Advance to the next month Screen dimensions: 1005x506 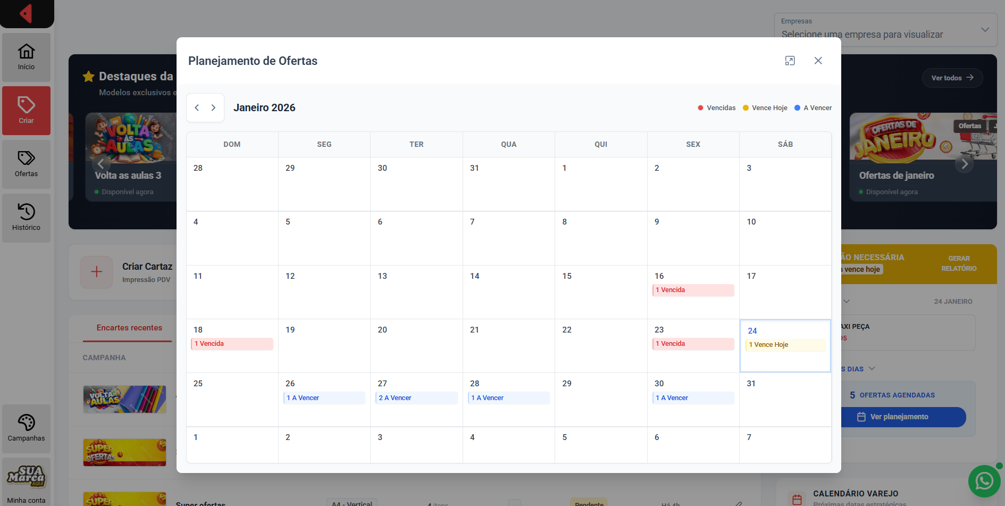tap(213, 107)
